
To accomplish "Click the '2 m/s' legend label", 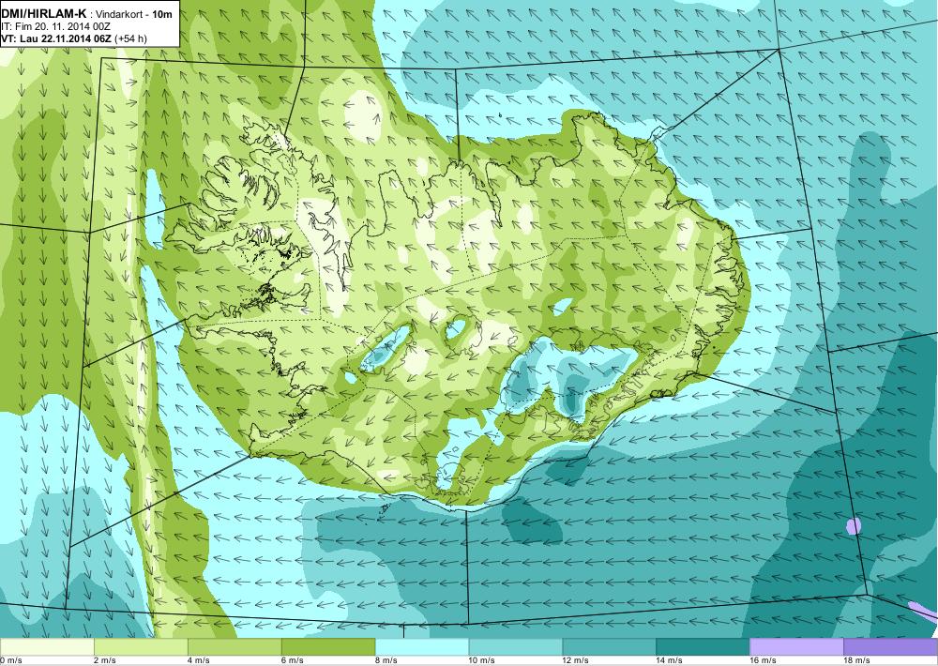I will tap(105, 660).
